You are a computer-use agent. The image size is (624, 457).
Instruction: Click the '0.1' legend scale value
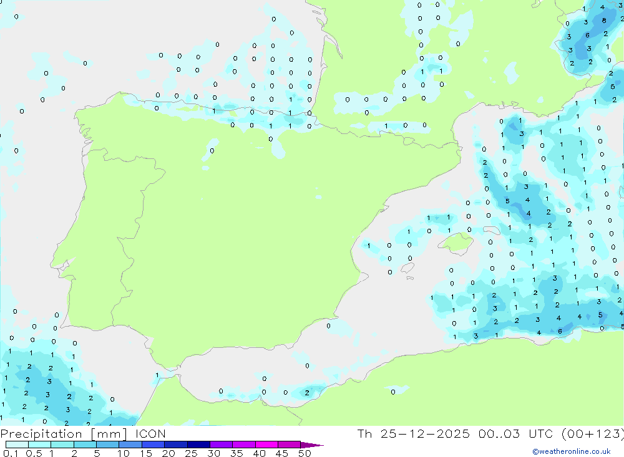tap(10, 453)
